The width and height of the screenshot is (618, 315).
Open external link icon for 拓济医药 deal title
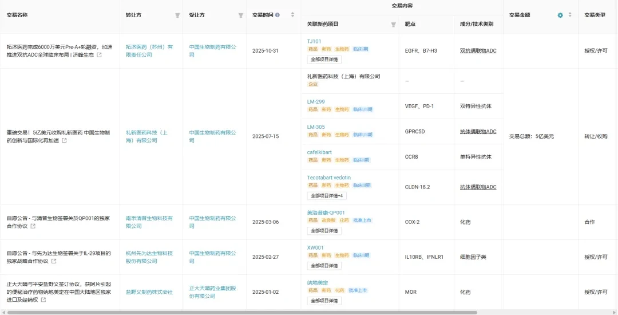100,55
